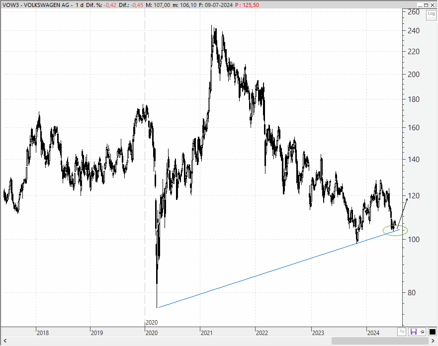Click the 140 price axis label
The width and height of the screenshot is (438, 346).
[x=414, y=160]
